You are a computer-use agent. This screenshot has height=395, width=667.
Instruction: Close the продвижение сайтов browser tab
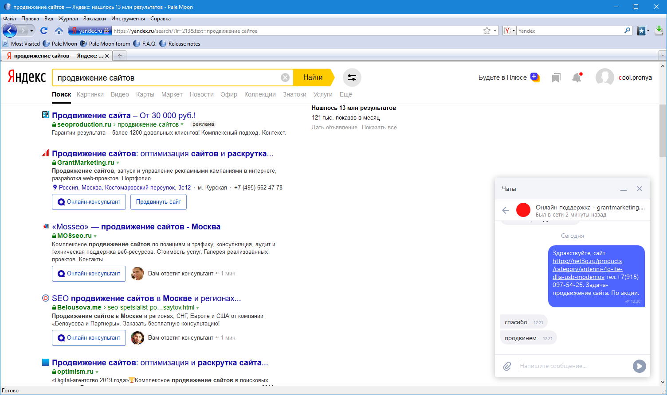pos(107,56)
